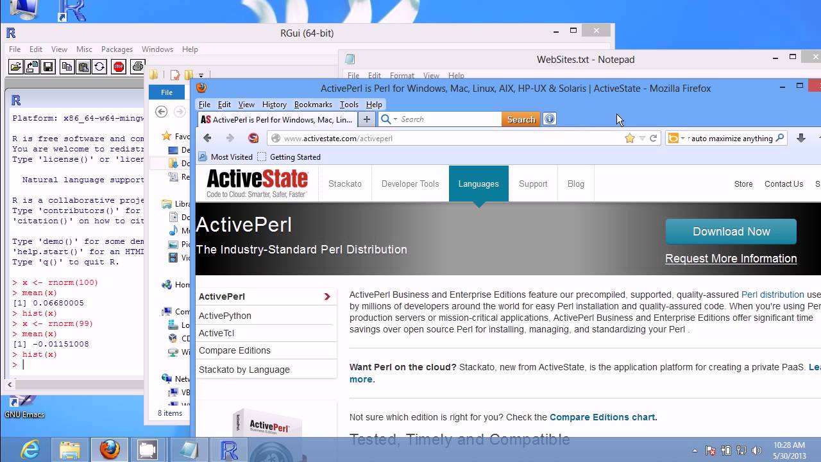The image size is (821, 462).
Task: Click Paste icon in RGui toolbar
Action: [83, 66]
